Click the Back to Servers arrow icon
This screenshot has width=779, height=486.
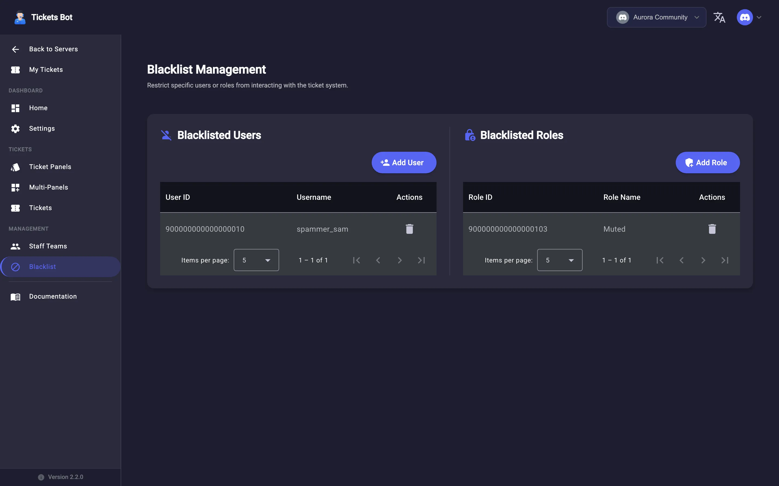pos(15,49)
